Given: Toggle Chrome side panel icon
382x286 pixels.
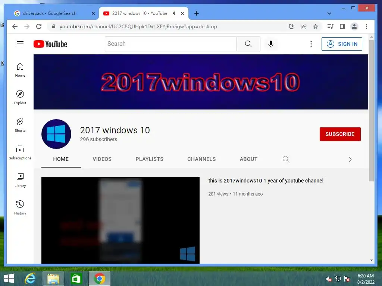Looking at the screenshot, I should [x=342, y=26].
